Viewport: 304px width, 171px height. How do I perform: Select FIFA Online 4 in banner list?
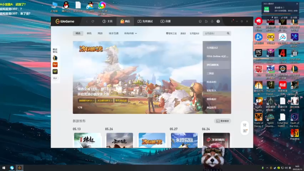tap(217, 56)
